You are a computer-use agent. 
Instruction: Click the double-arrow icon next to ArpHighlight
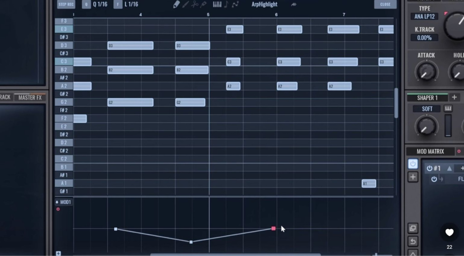pyautogui.click(x=294, y=5)
